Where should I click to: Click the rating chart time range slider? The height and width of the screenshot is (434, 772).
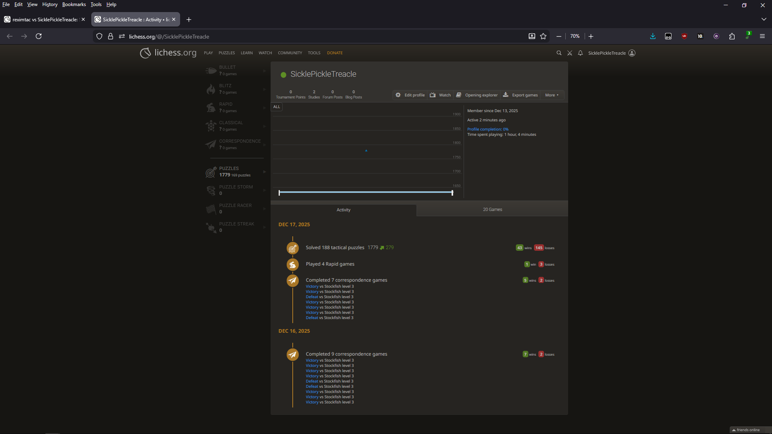365,193
